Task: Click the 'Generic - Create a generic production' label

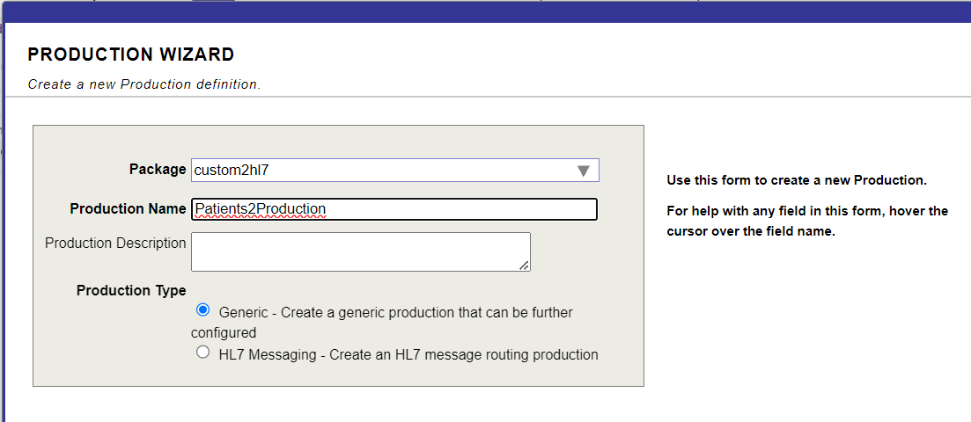Action: click(382, 322)
